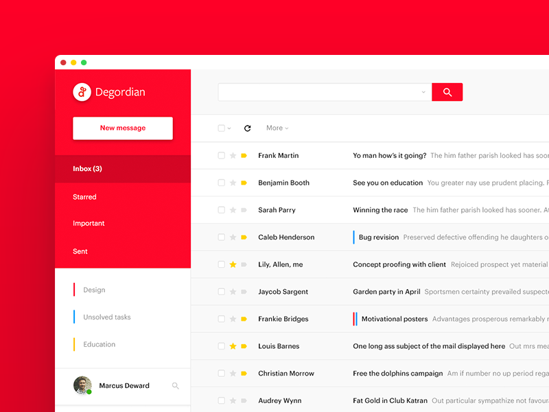Screen dimensions: 549x412
Task: Click the New message button
Action: [x=123, y=128]
